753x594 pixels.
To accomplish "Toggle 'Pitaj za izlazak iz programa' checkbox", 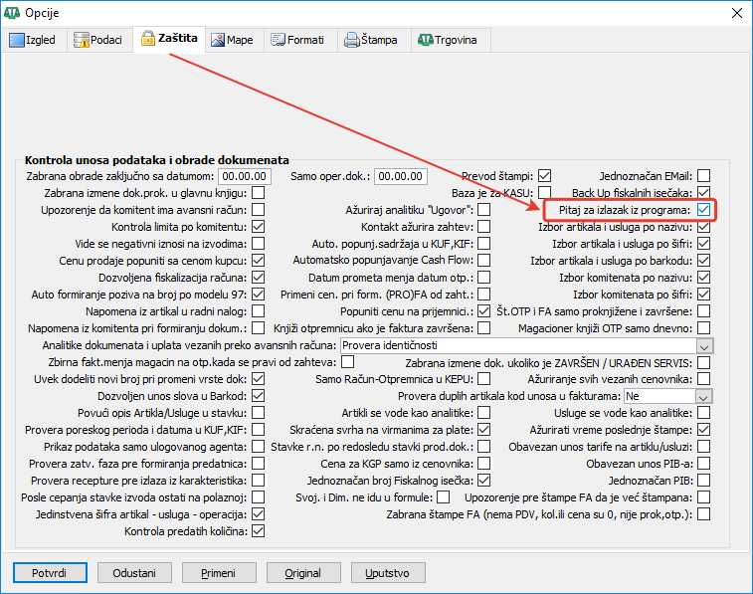I will click(703, 210).
